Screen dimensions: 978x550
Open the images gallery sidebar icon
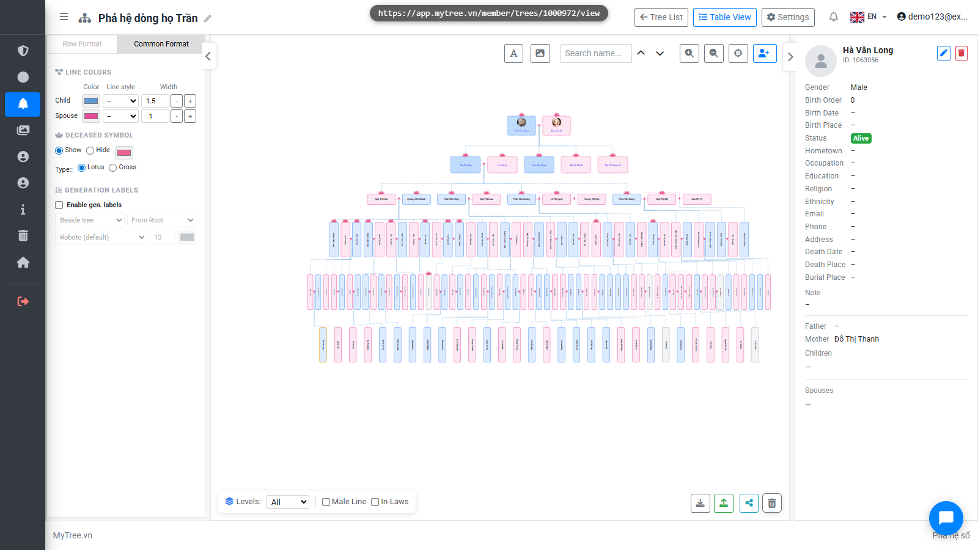pos(23,130)
